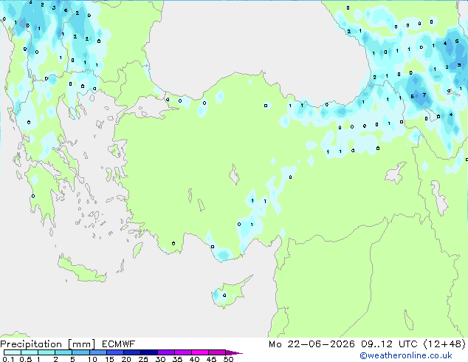Select the 30–35 mm purple swatch
Screen dimensions: 468x362
[165, 352]
